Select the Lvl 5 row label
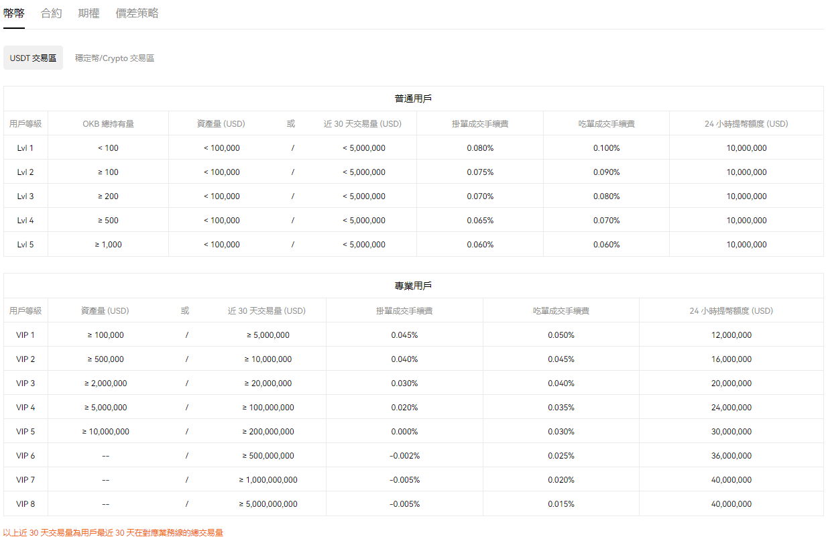Screen dimensions: 826x539 coord(25,245)
